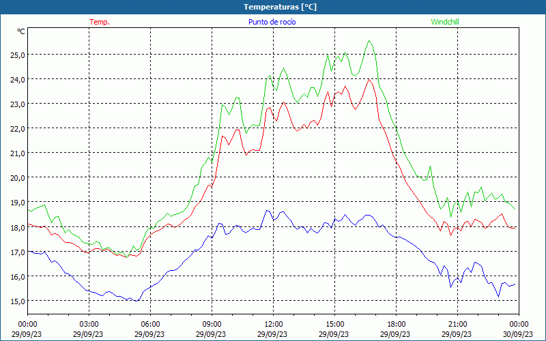Click the 25,0 y-axis value

point(18,55)
